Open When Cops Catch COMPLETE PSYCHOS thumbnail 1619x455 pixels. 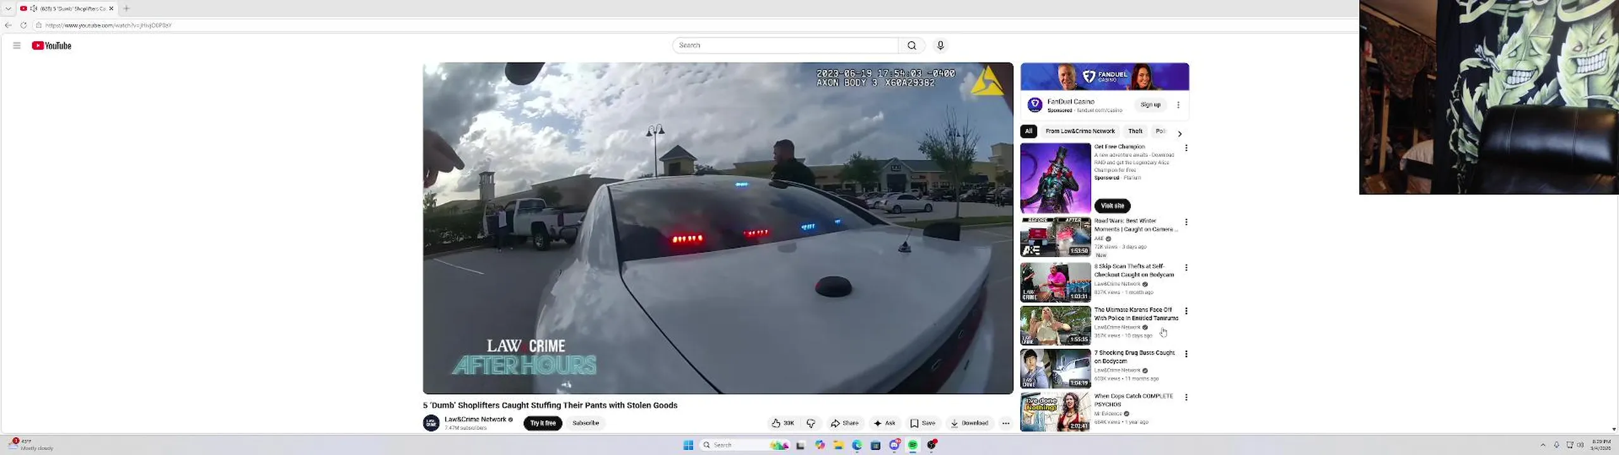(1056, 412)
